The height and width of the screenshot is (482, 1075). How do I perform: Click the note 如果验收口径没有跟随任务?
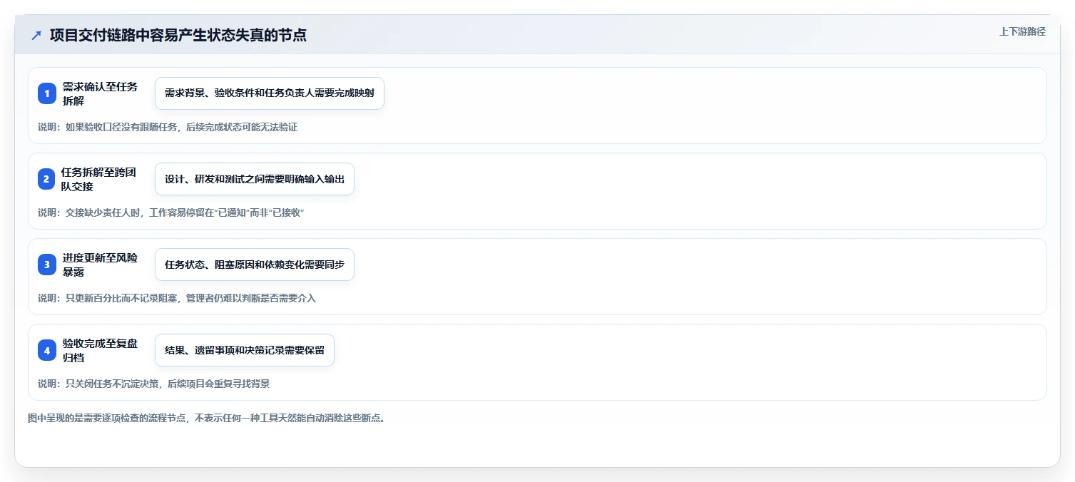(168, 127)
